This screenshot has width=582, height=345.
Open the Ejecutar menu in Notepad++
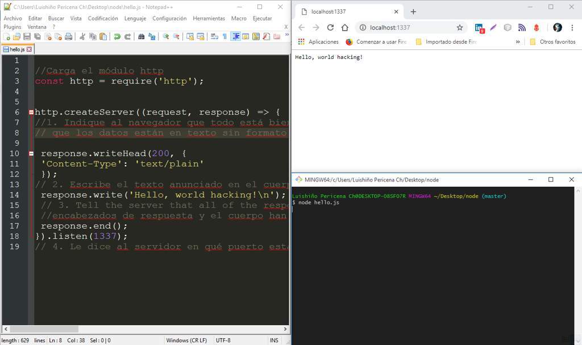(262, 18)
